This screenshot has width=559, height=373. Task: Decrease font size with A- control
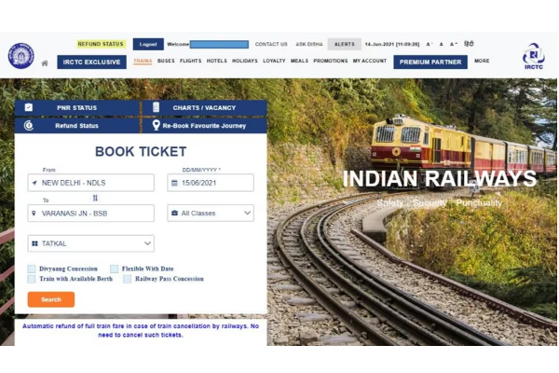pyautogui.click(x=429, y=44)
